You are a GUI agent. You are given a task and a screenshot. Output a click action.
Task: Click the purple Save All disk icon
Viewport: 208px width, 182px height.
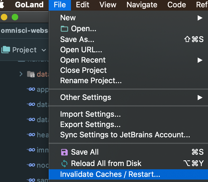pos(64,152)
